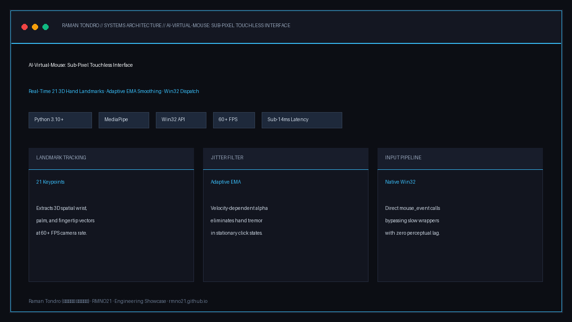This screenshot has height=322, width=572.
Task: Click the blue "21 Keypoints" label
Action: tap(51, 182)
